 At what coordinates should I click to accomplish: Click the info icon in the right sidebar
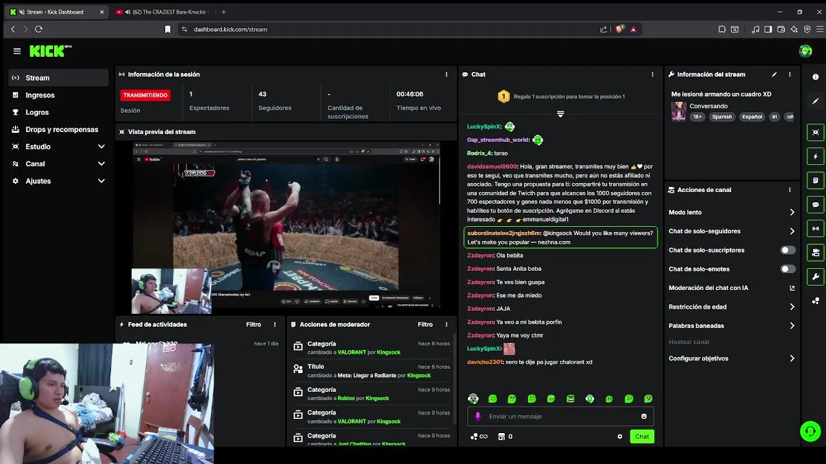(816, 77)
